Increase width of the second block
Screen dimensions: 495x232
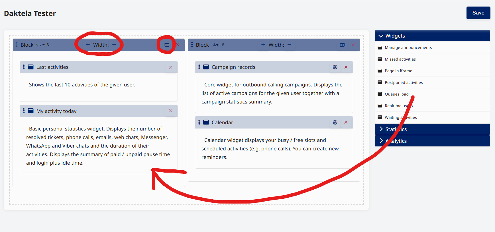tap(263, 45)
